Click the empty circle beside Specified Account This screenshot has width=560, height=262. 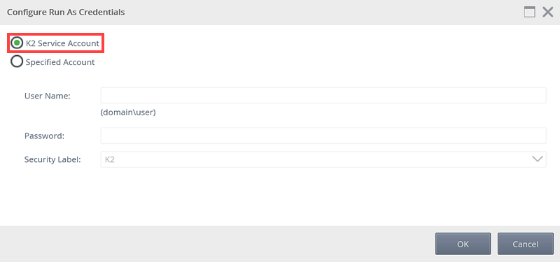coord(16,61)
